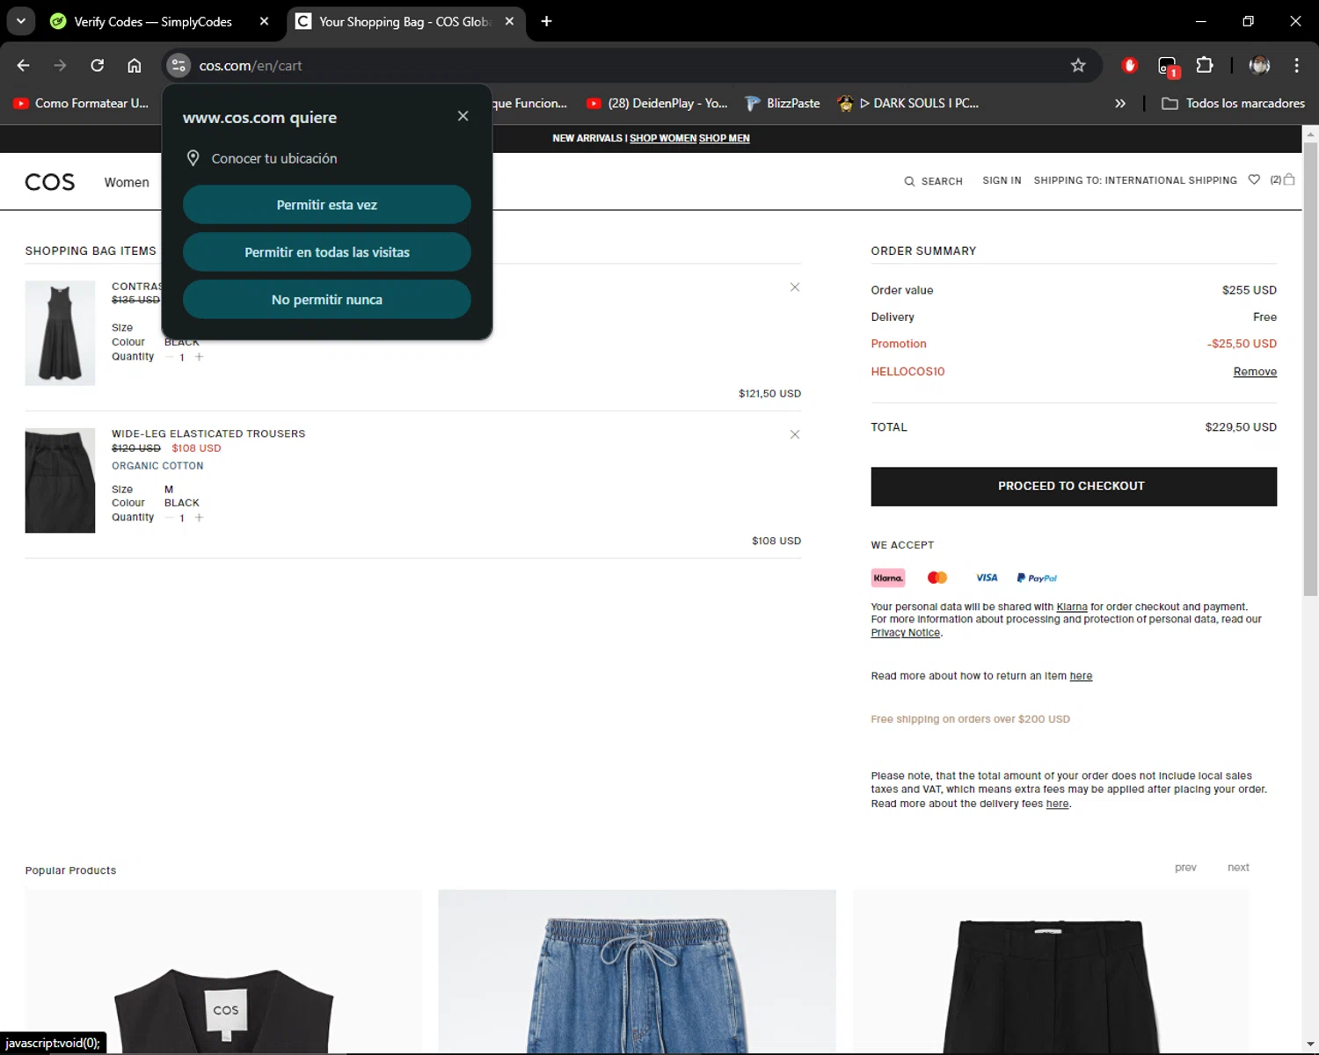Open the return an item 'here' link
This screenshot has width=1319, height=1055.
[x=1081, y=676]
